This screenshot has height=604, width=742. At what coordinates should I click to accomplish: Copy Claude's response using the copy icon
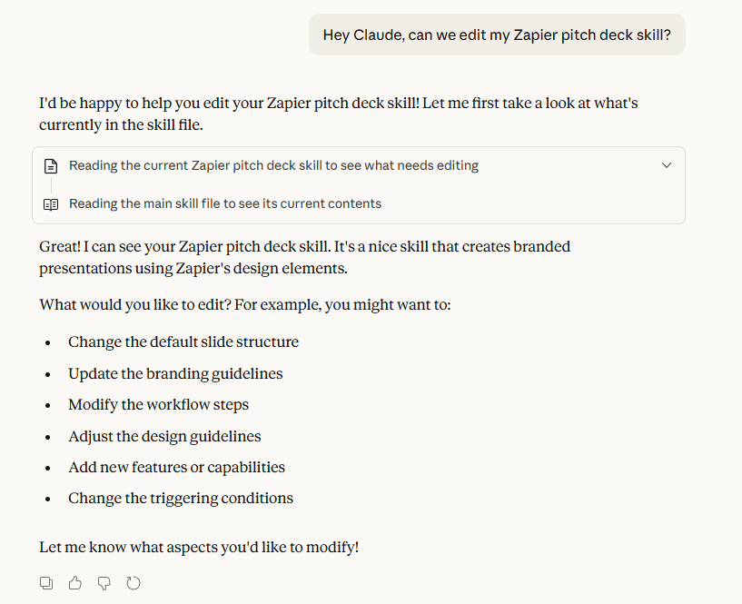(45, 582)
